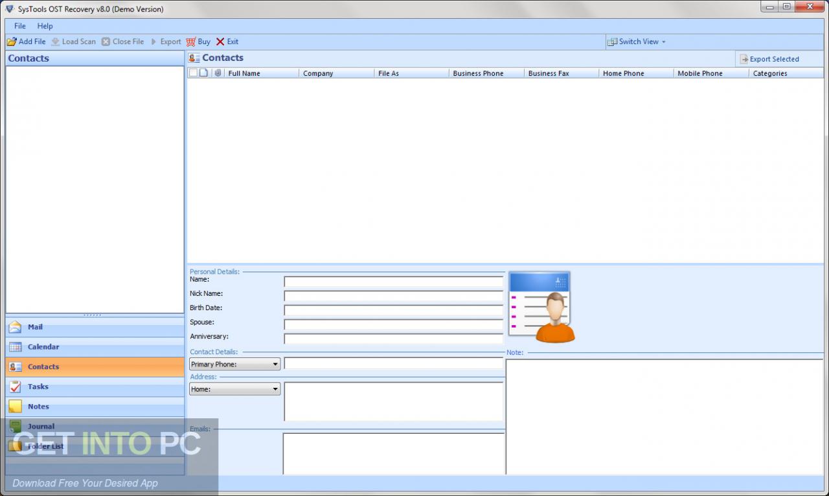Open the Help menu

tap(45, 26)
